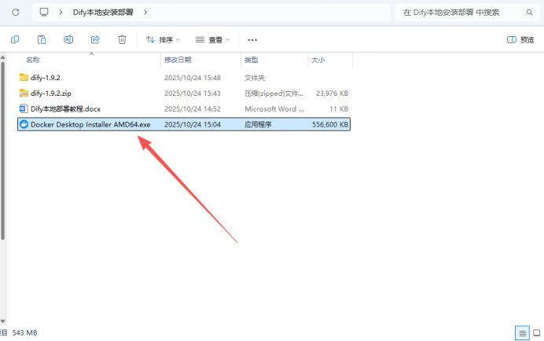Switch to large icons view in status bar
The image size is (544, 341).
click(x=537, y=333)
